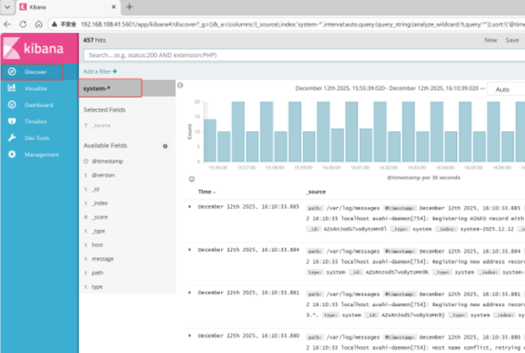Select the host field
The width and height of the screenshot is (525, 353).
(x=97, y=245)
